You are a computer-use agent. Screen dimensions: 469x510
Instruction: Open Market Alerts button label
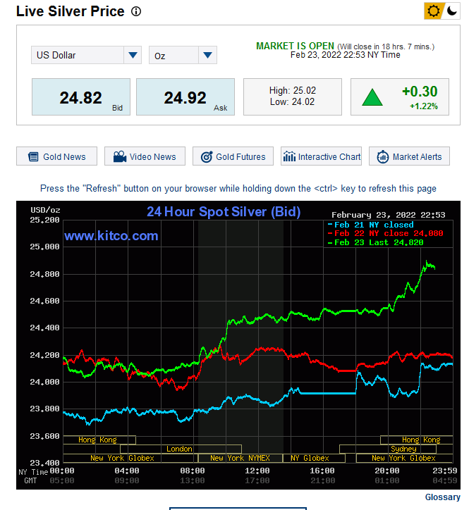[x=418, y=157]
